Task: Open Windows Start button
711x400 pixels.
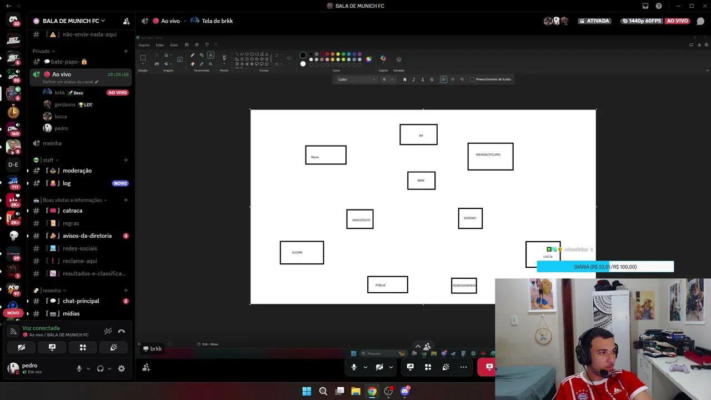Action: pyautogui.click(x=307, y=391)
